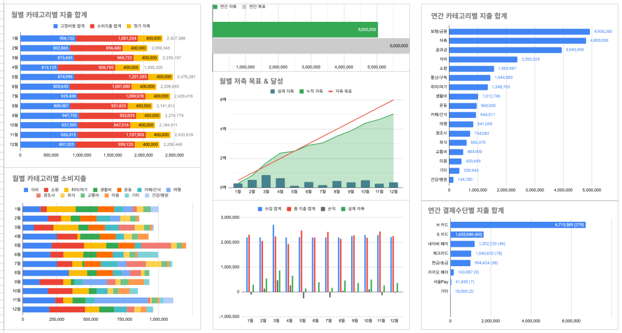Select the 월별 저축 목표 & 달성 title
Image resolution: width=622 pixels, height=333 pixels.
click(x=251, y=80)
